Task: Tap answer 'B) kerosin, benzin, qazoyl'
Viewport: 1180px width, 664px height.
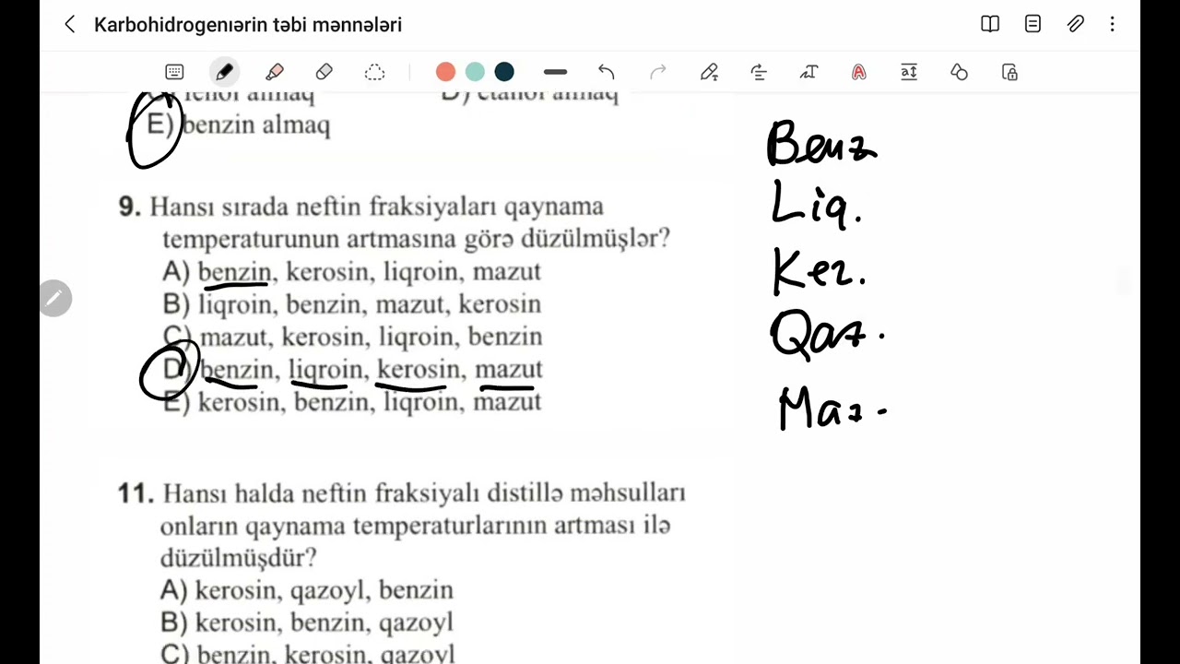Action: tap(307, 622)
